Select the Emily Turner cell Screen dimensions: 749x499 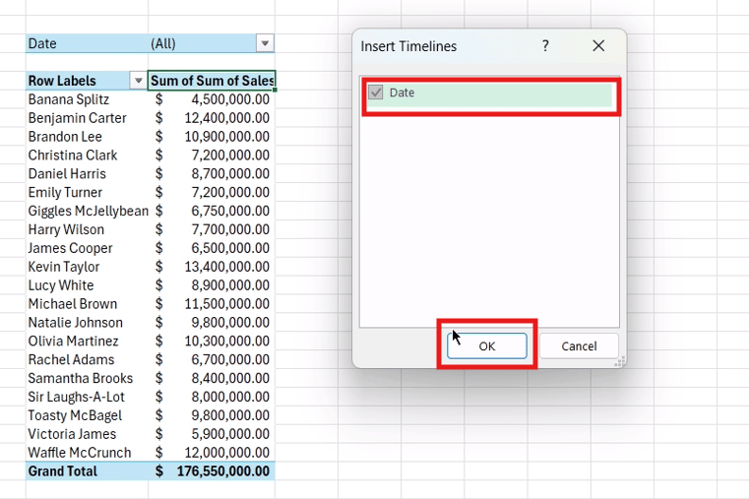coord(87,193)
